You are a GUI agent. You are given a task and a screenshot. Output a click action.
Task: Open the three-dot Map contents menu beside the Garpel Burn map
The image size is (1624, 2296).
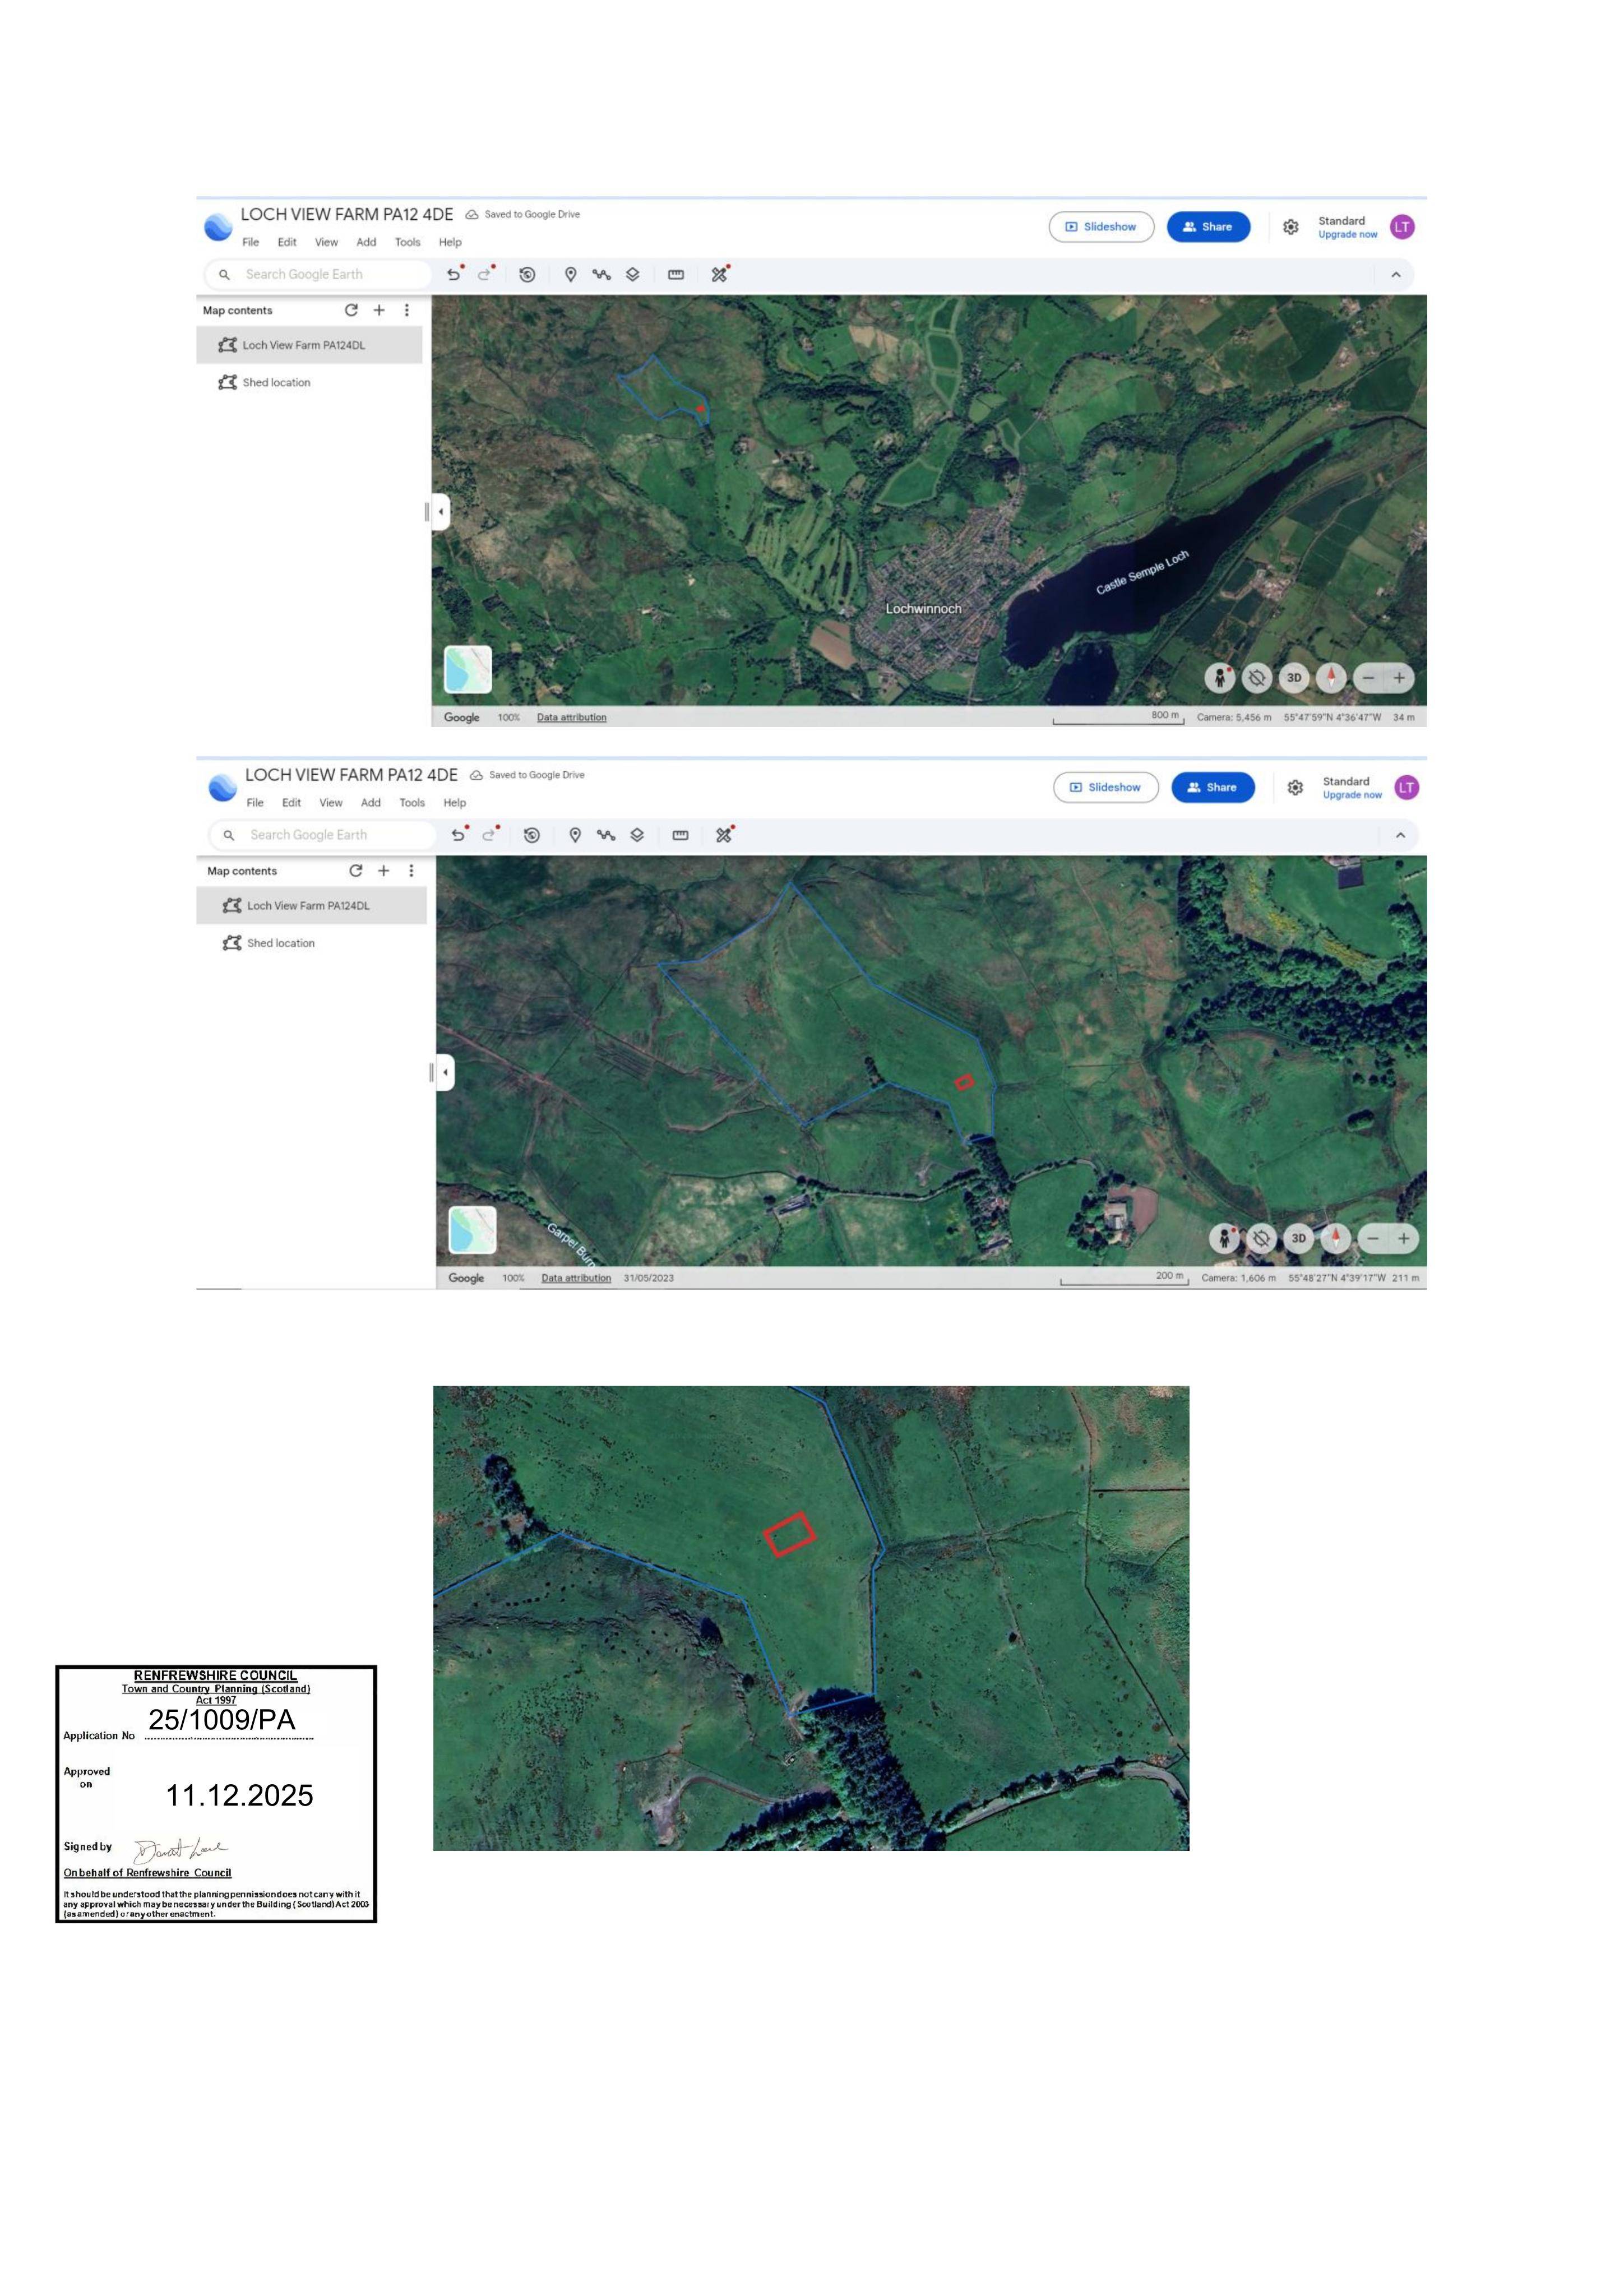(x=411, y=871)
